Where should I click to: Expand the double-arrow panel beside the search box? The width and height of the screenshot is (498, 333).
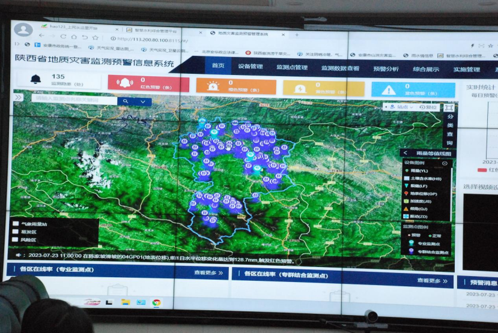19,97
